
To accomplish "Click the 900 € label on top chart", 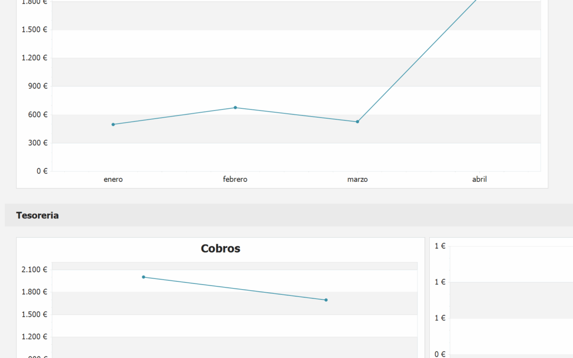I will coord(38,86).
